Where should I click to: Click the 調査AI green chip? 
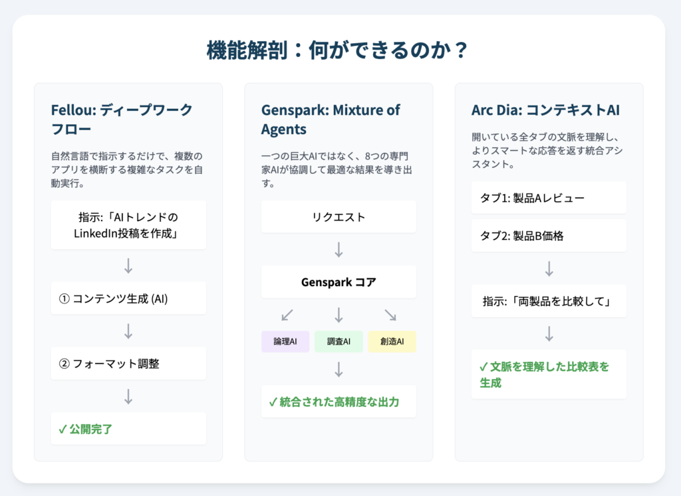coord(339,341)
